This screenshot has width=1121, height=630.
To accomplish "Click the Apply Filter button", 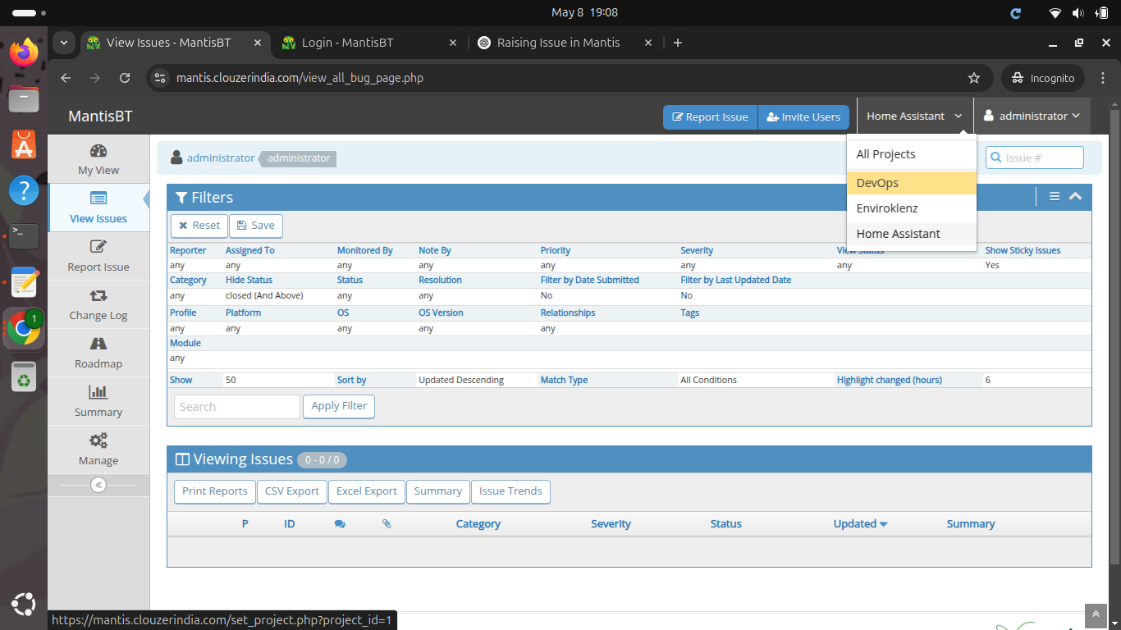I will [x=339, y=406].
